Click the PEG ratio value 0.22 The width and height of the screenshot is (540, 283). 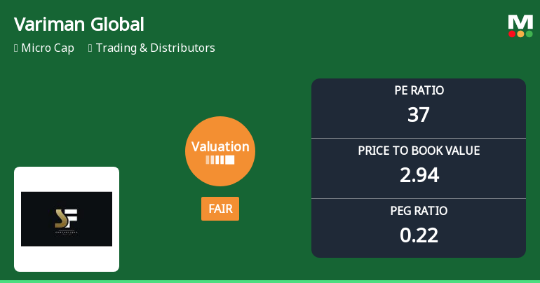coord(419,235)
